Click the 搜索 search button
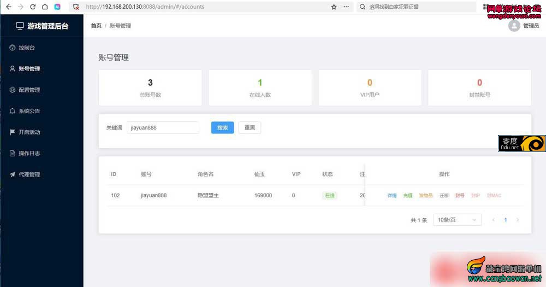Viewport: 546px width, 287px height. [x=223, y=127]
